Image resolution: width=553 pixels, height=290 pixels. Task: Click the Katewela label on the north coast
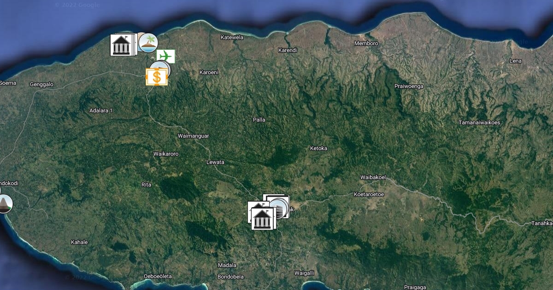(x=232, y=37)
